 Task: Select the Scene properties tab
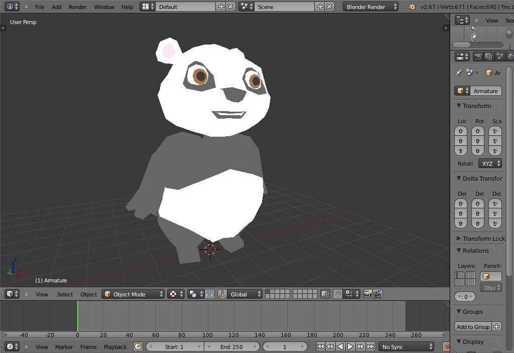[x=500, y=57]
